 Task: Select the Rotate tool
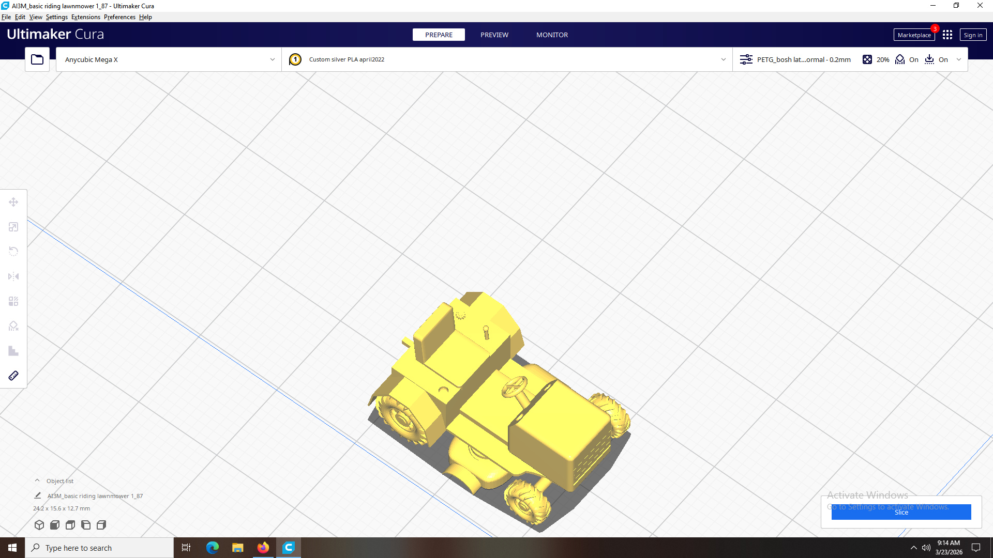pos(13,252)
